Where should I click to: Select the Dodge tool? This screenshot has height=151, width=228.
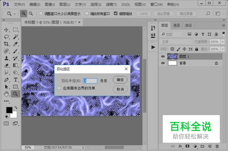point(15,72)
